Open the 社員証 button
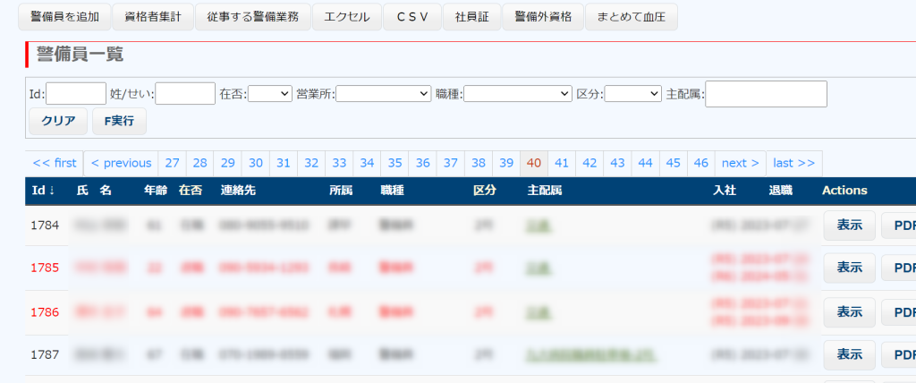The image size is (916, 383). [471, 17]
